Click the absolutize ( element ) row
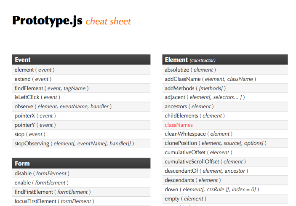The image size is (296, 206). click(x=225, y=70)
